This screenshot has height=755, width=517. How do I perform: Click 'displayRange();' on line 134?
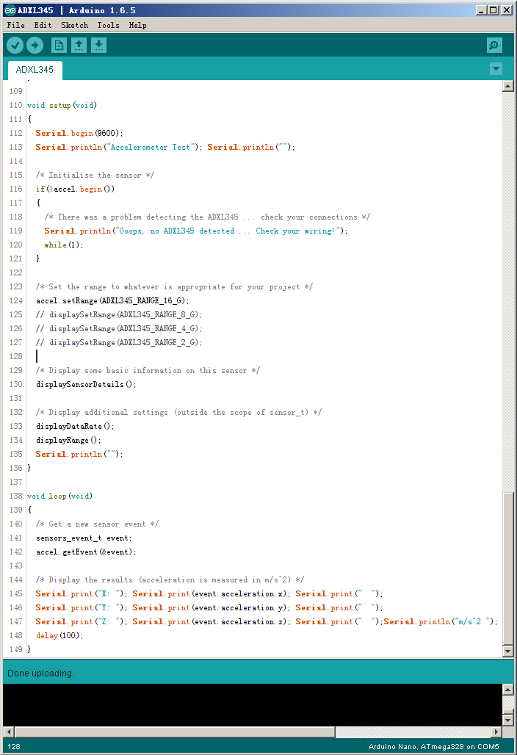(x=68, y=440)
